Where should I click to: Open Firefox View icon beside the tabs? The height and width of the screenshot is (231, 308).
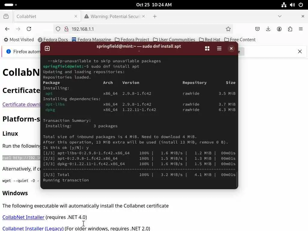click(6, 16)
